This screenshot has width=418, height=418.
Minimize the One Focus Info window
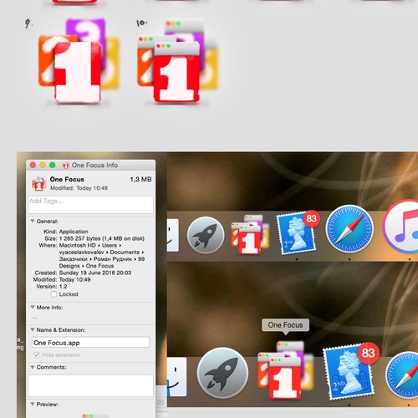point(43,165)
